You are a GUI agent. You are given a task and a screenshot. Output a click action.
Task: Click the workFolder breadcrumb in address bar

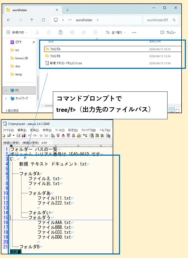pyautogui.click(x=84, y=20)
